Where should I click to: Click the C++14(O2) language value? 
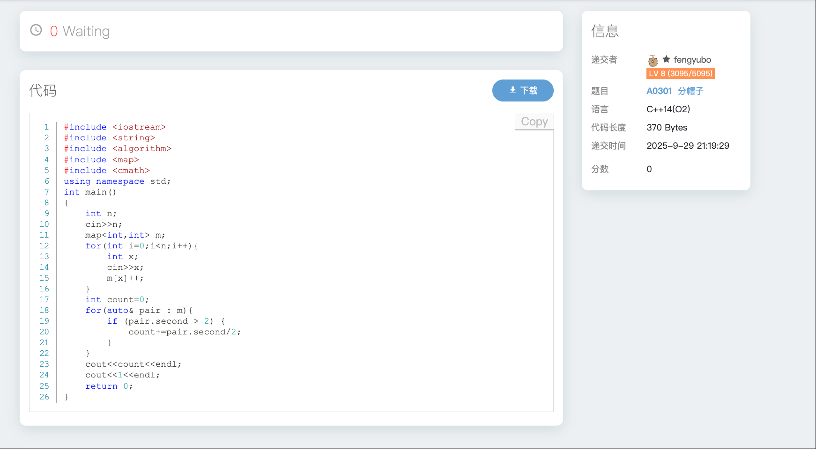click(x=668, y=109)
